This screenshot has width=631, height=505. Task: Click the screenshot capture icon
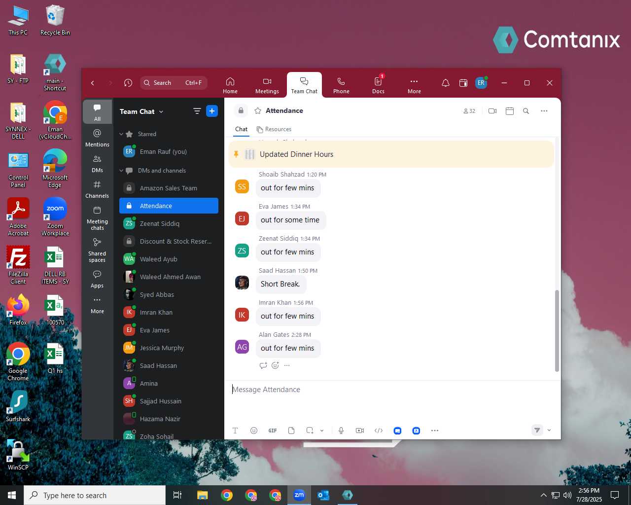[x=310, y=431]
